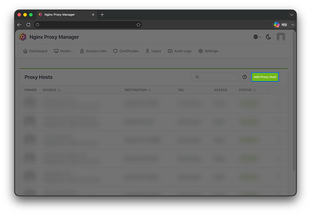Toggle dark mode moon icon
This screenshot has height=215, width=311.
click(x=268, y=37)
